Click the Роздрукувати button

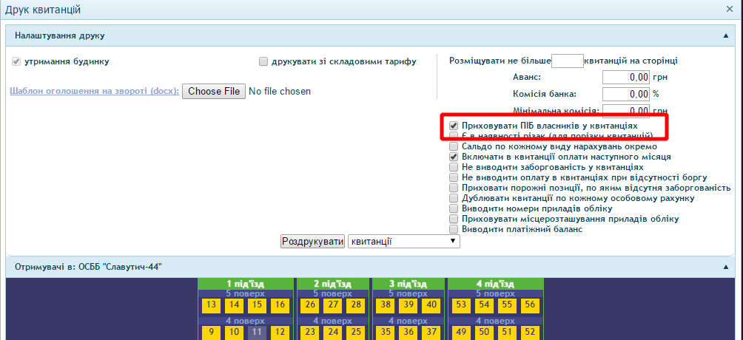point(312,242)
